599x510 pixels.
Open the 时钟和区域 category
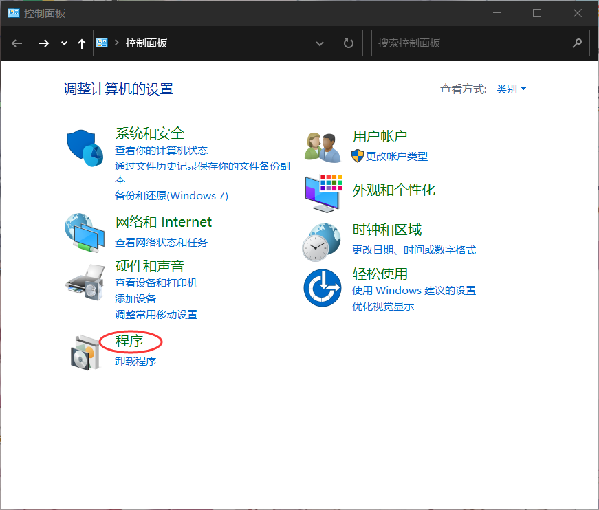point(387,230)
